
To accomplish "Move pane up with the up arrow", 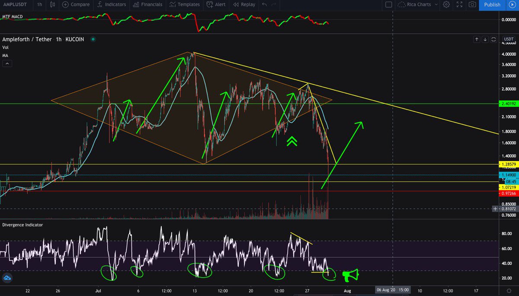I will [477, 39].
